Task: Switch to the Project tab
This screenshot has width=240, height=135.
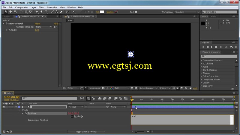Action: [7, 16]
